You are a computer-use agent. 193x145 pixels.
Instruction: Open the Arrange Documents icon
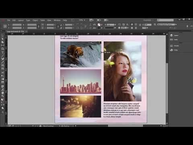(x=106, y=20)
